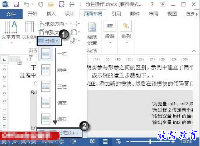Screen dimensions: 200x146
Task: Select the 页面布局 tab
Action: click(93, 14)
